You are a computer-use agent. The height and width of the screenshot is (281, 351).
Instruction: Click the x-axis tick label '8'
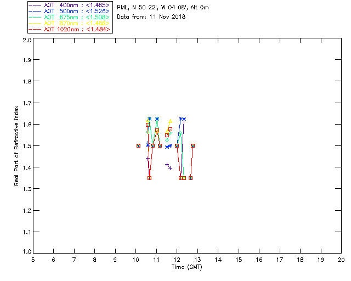click(x=95, y=260)
